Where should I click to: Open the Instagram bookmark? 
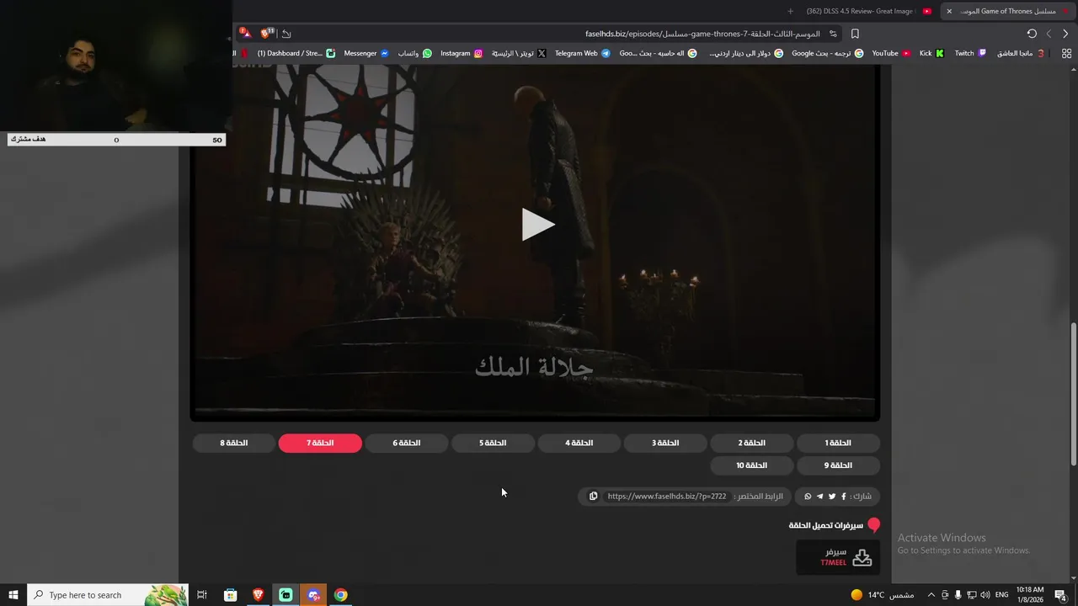coord(462,53)
